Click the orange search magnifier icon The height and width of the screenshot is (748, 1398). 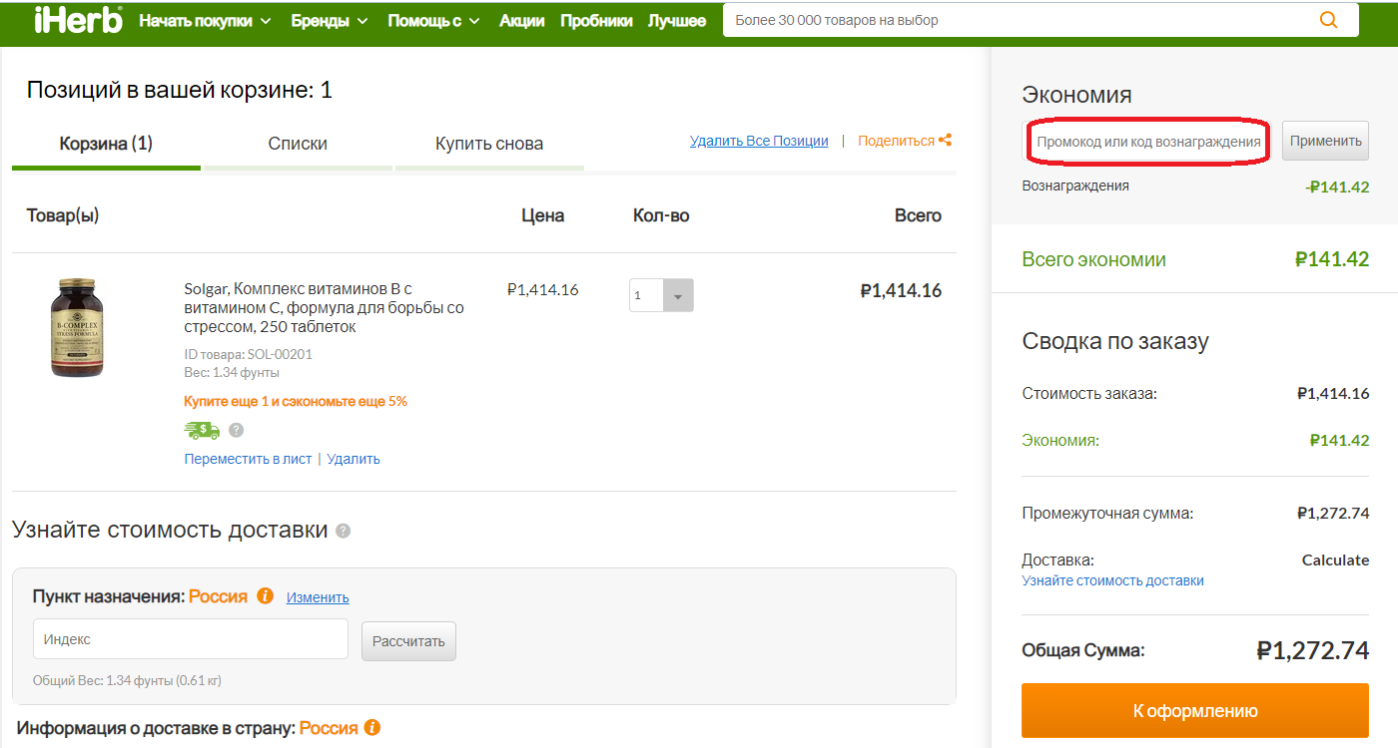pos(1327,20)
